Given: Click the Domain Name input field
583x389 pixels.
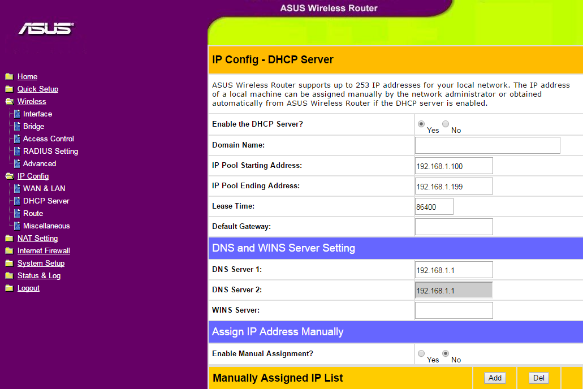Looking at the screenshot, I should point(487,145).
